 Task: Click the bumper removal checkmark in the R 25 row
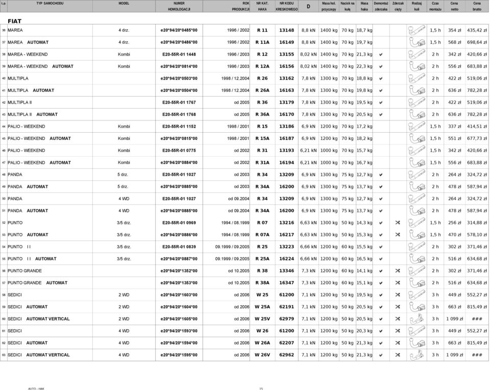pos(381,247)
